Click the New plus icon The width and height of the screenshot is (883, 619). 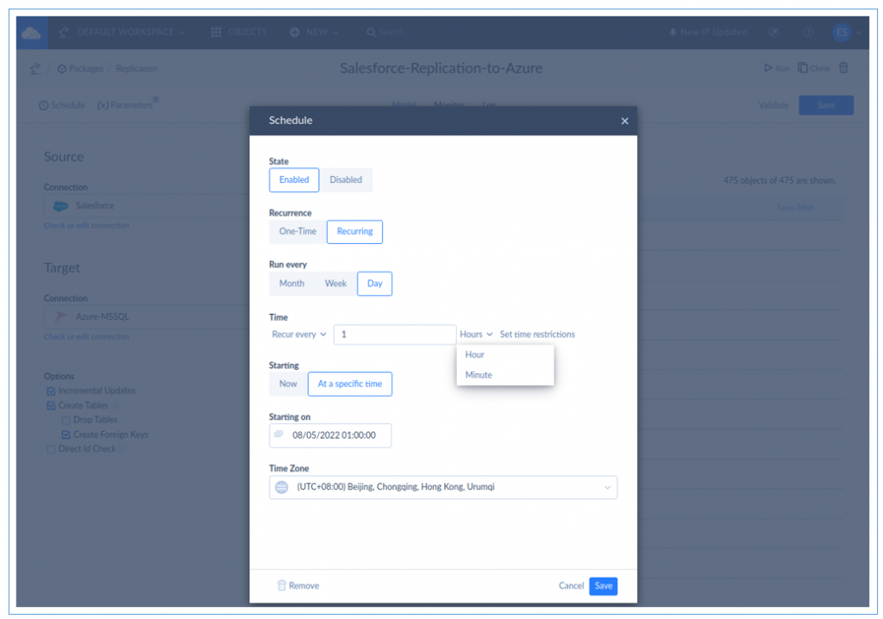click(295, 32)
